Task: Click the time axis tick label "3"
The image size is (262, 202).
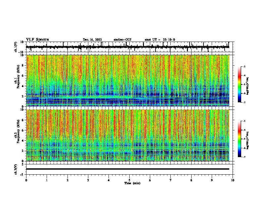Action: pyautogui.click(x=88, y=180)
